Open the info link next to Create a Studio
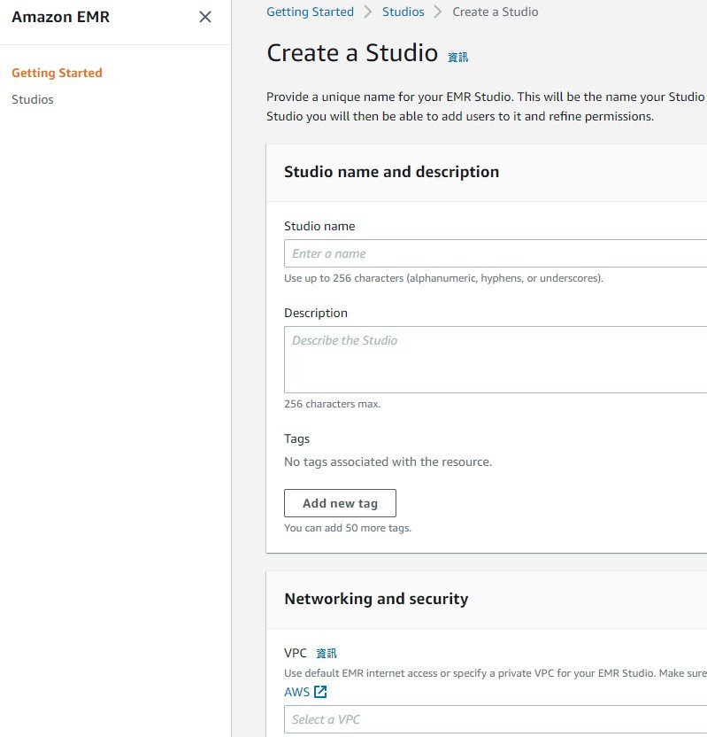Screen dimensions: 707x737 (x=457, y=57)
